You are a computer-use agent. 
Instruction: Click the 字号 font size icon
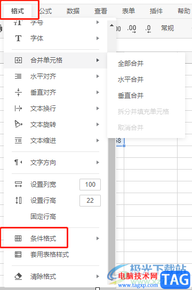18,23
